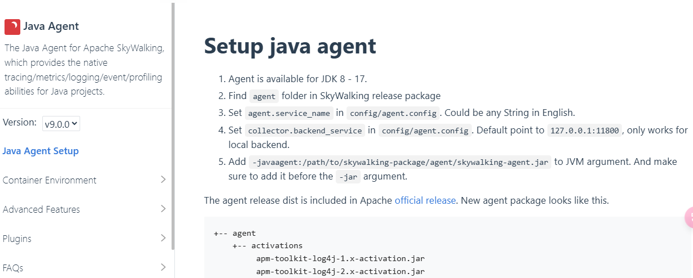Image resolution: width=693 pixels, height=278 pixels.
Task: Click the sidebar vertical scrollbar
Action: click(x=173, y=127)
